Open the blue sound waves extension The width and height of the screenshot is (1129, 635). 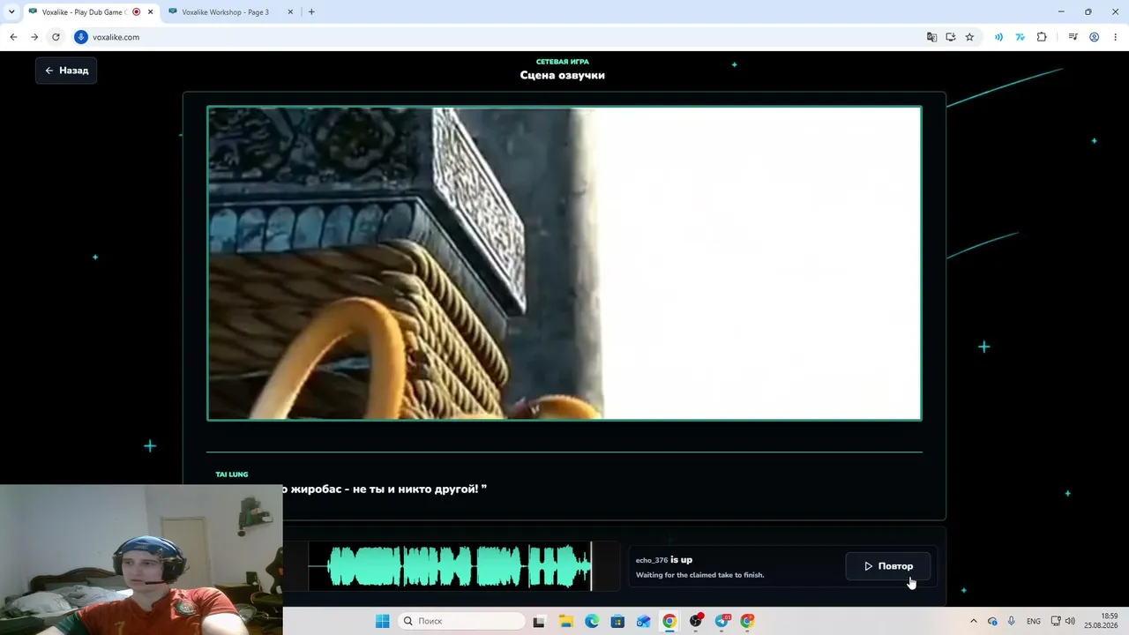pyautogui.click(x=998, y=37)
